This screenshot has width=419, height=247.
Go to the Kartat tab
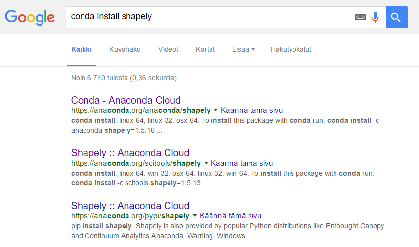[x=205, y=50]
